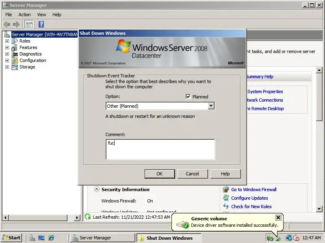
Task: Click the Start button
Action: [x=11, y=238]
